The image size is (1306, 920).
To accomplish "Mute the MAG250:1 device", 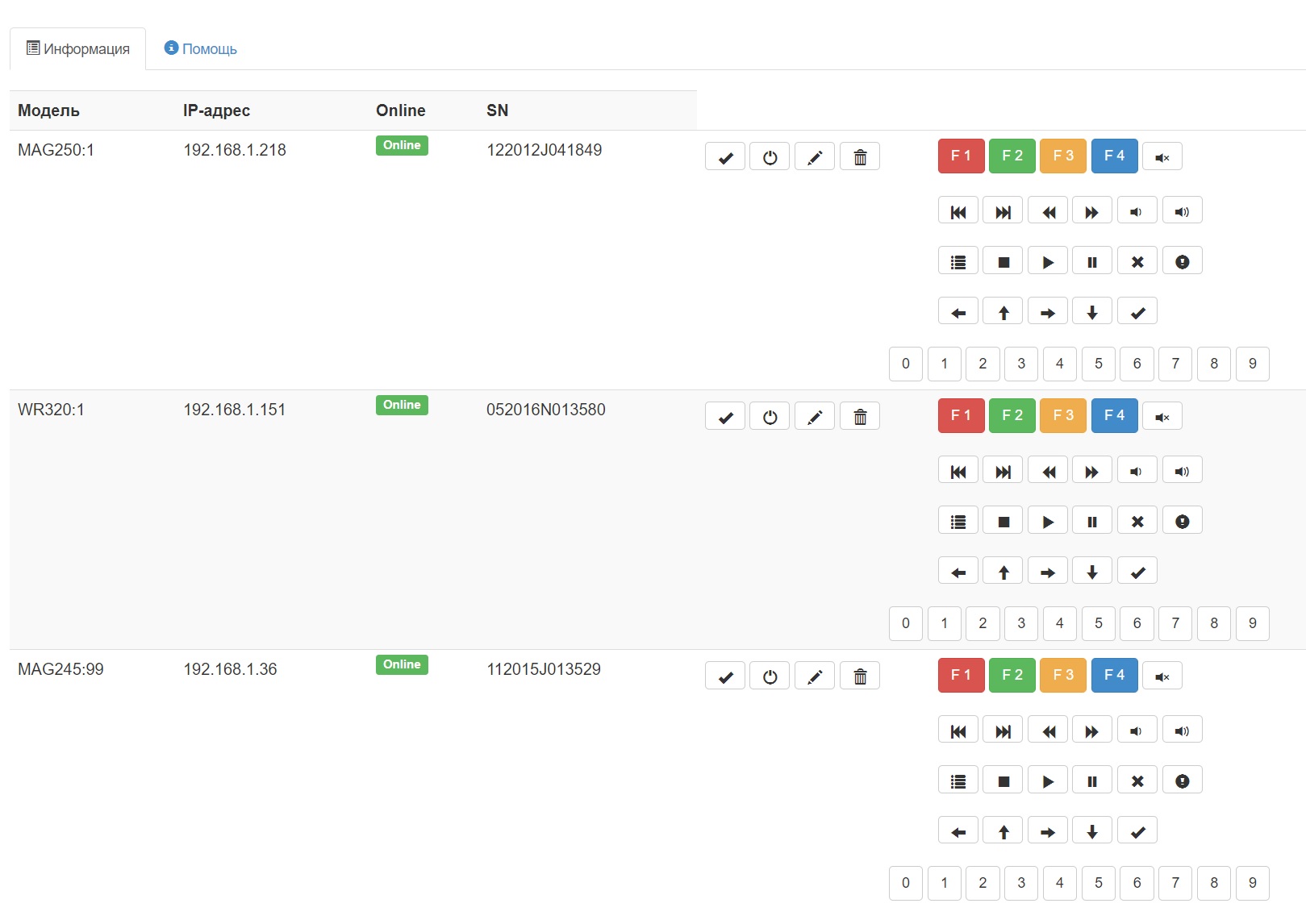I will pos(1162,157).
